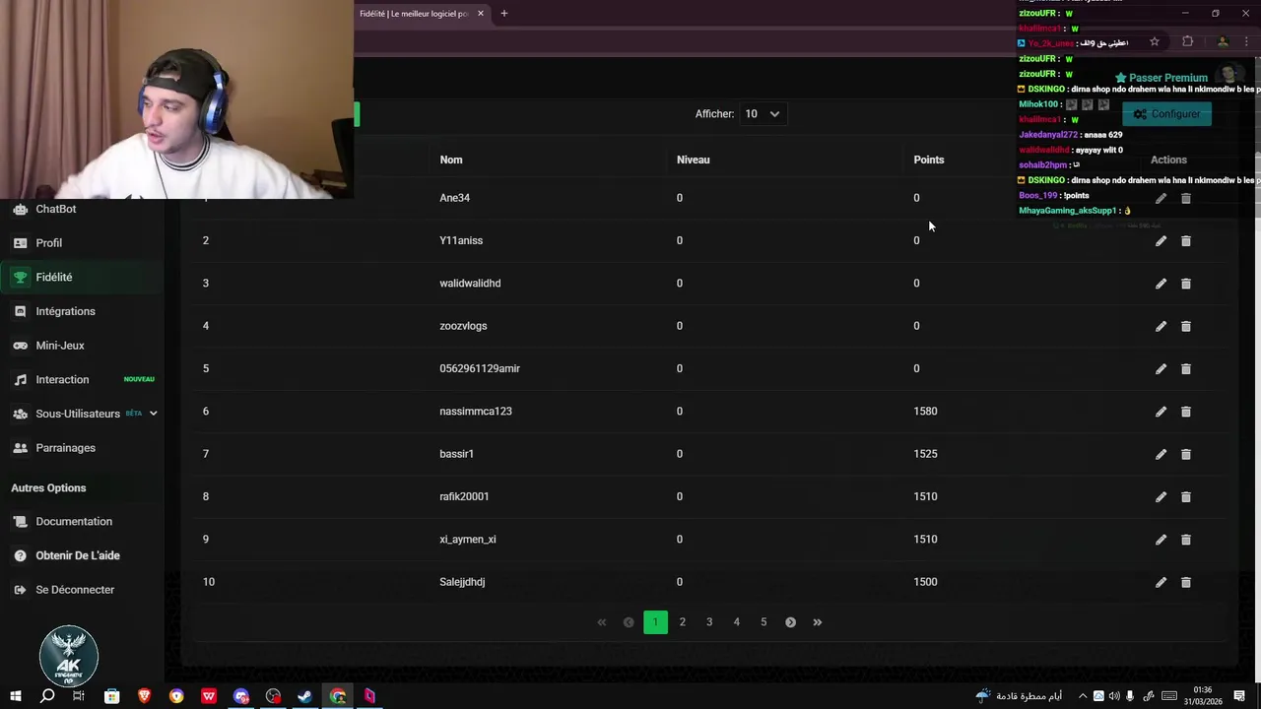Open the volume control in the tray
Screen dimensions: 1261x709
(x=1114, y=696)
